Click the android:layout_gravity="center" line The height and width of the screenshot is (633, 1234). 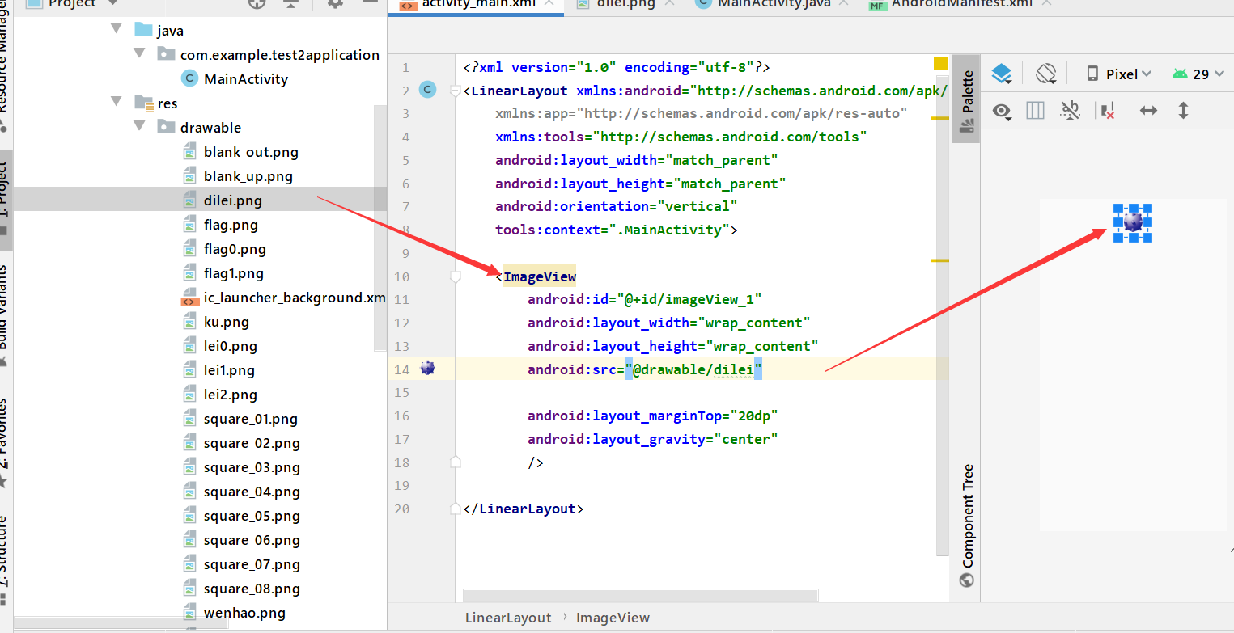(653, 440)
